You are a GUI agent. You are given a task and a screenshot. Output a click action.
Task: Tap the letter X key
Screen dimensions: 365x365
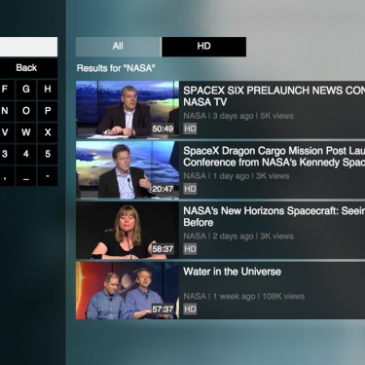(48, 132)
